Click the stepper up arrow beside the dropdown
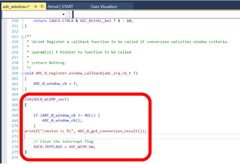 point(70,12)
